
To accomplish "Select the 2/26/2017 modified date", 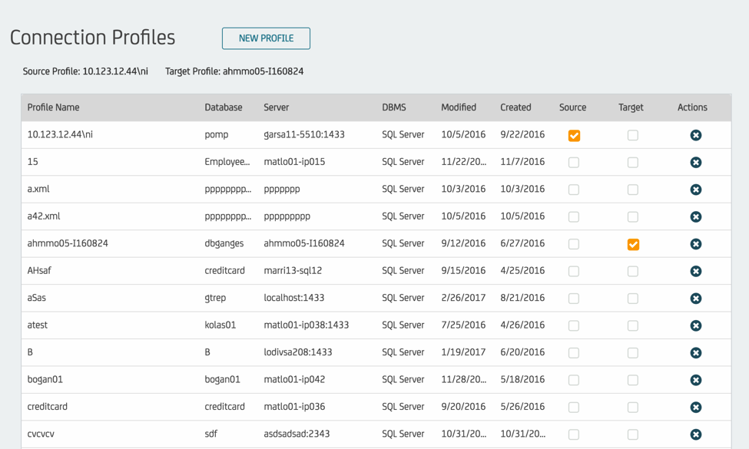I will point(463,298).
